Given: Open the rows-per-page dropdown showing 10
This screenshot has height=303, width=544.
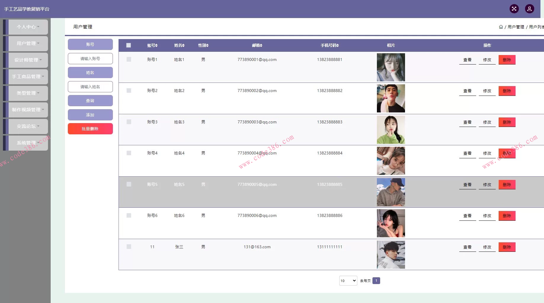Looking at the screenshot, I should (x=348, y=281).
